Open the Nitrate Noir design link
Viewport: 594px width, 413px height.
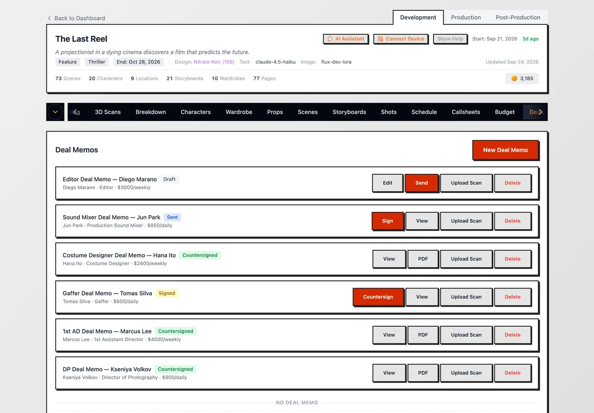[214, 62]
